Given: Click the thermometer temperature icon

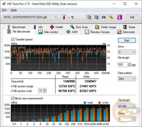Looking at the screenshot, I should point(64,17).
